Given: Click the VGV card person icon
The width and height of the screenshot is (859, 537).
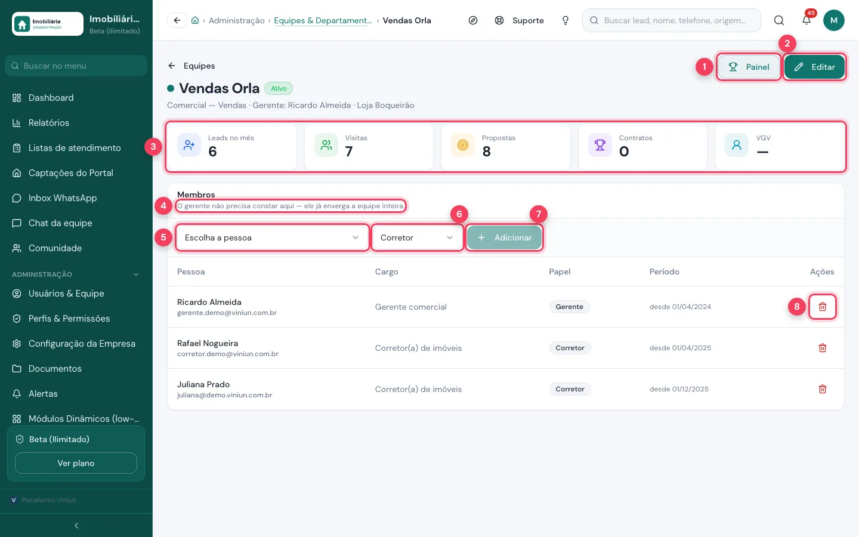Looking at the screenshot, I should click(737, 145).
